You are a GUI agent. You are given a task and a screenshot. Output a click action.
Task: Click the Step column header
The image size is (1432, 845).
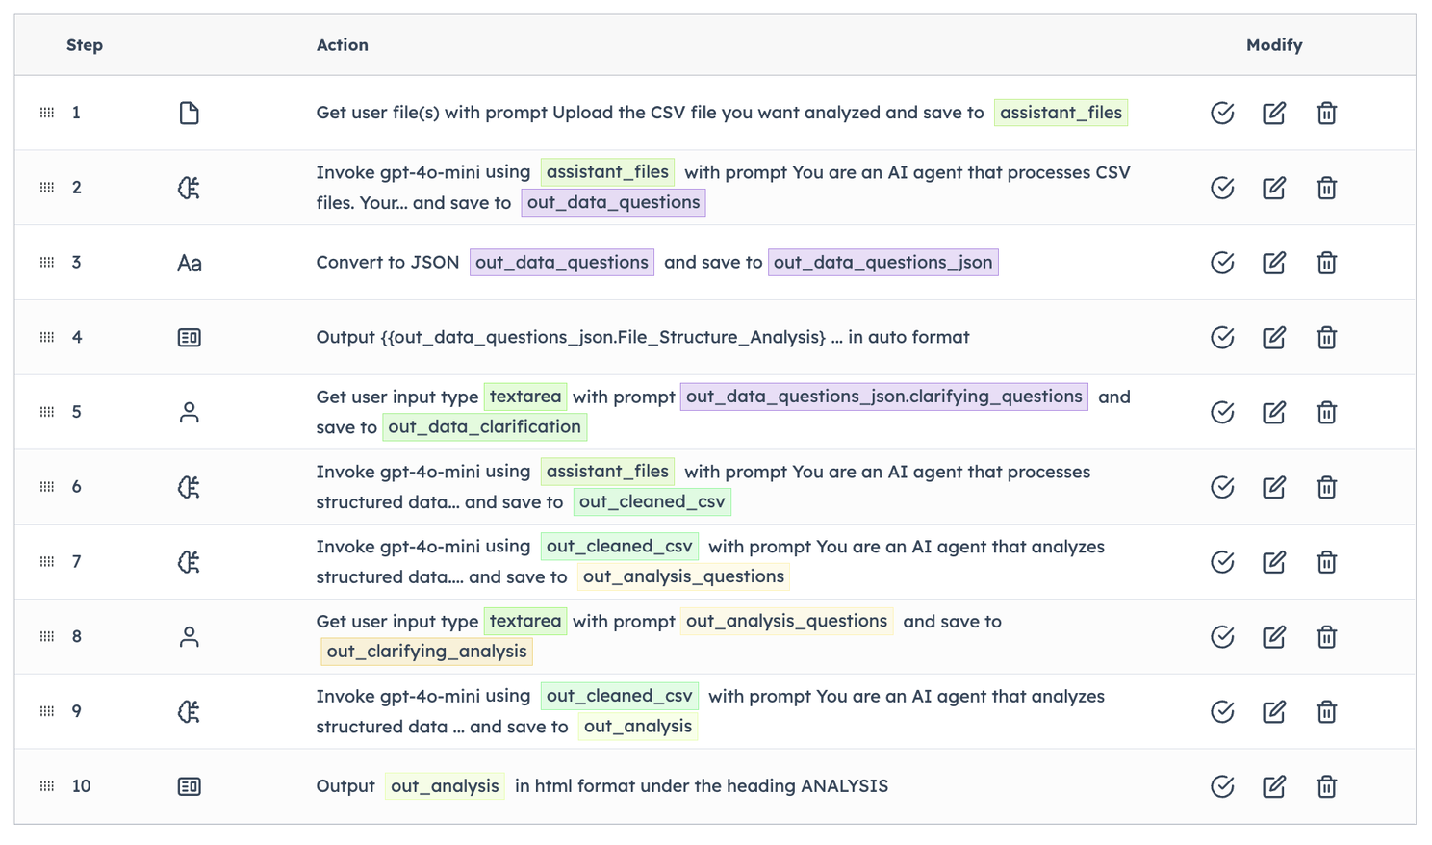[85, 45]
